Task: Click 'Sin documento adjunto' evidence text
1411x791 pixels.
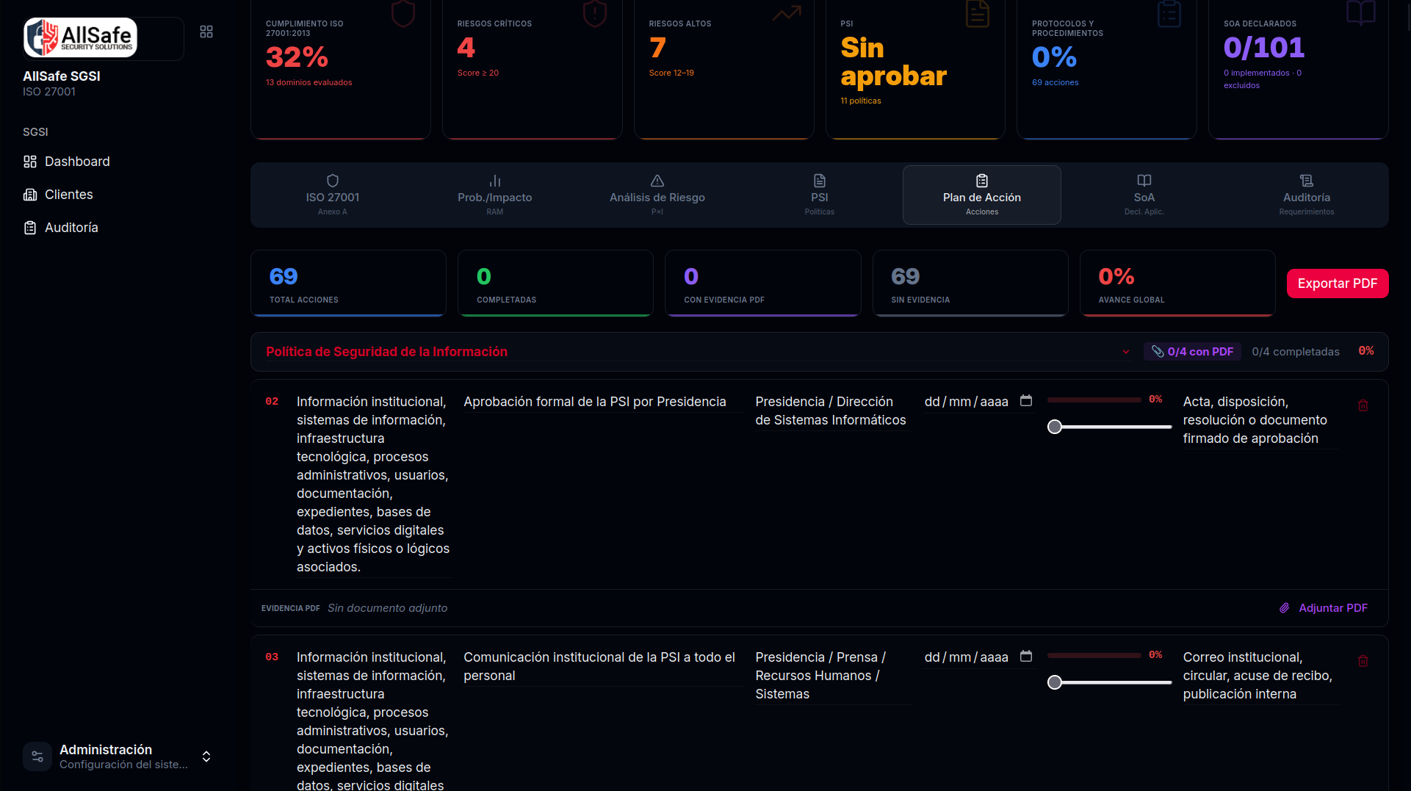Action: pos(387,608)
